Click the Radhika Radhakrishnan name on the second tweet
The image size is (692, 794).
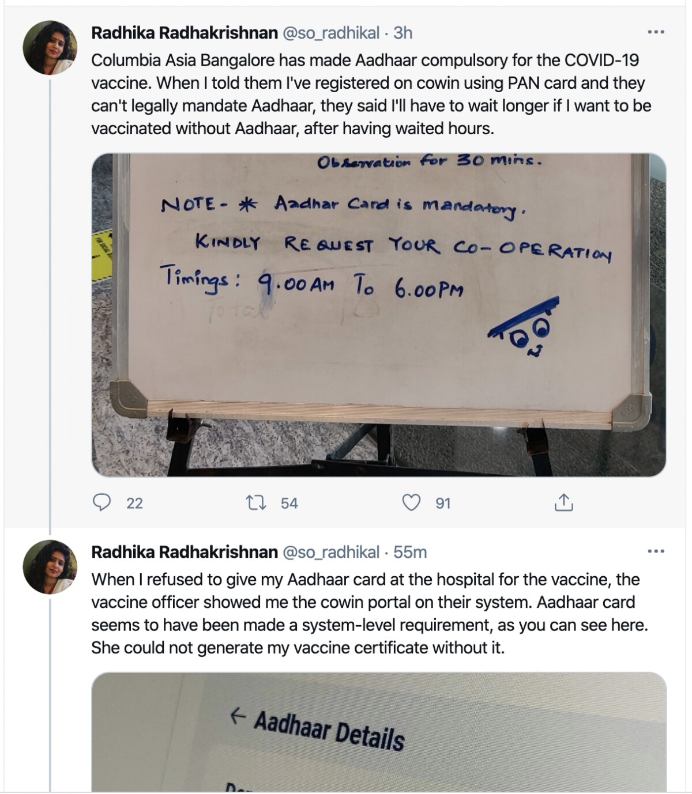click(185, 552)
